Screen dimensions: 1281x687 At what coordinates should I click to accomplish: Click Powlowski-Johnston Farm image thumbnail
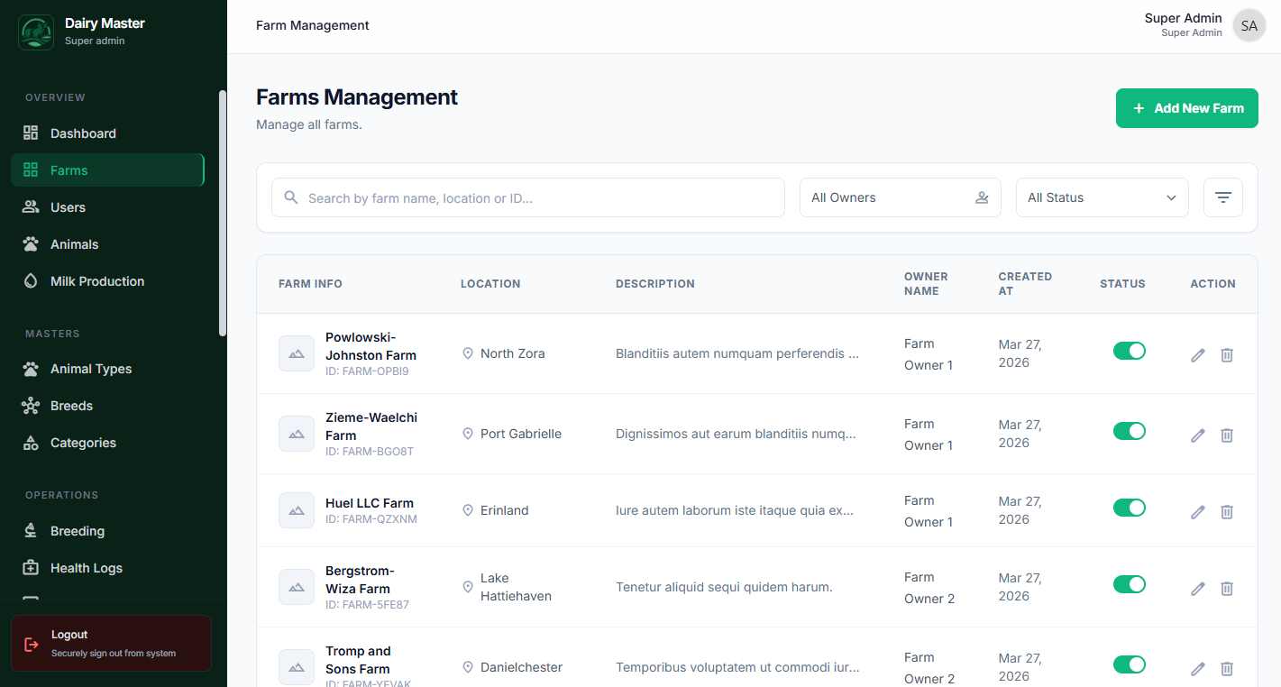(x=297, y=353)
